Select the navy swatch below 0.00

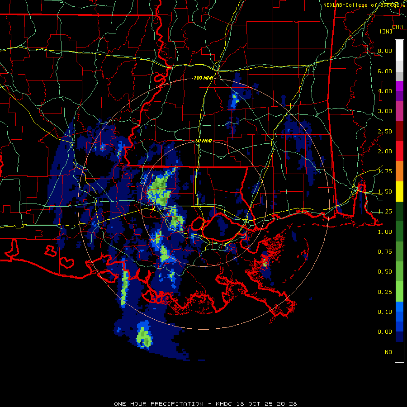click(399, 336)
